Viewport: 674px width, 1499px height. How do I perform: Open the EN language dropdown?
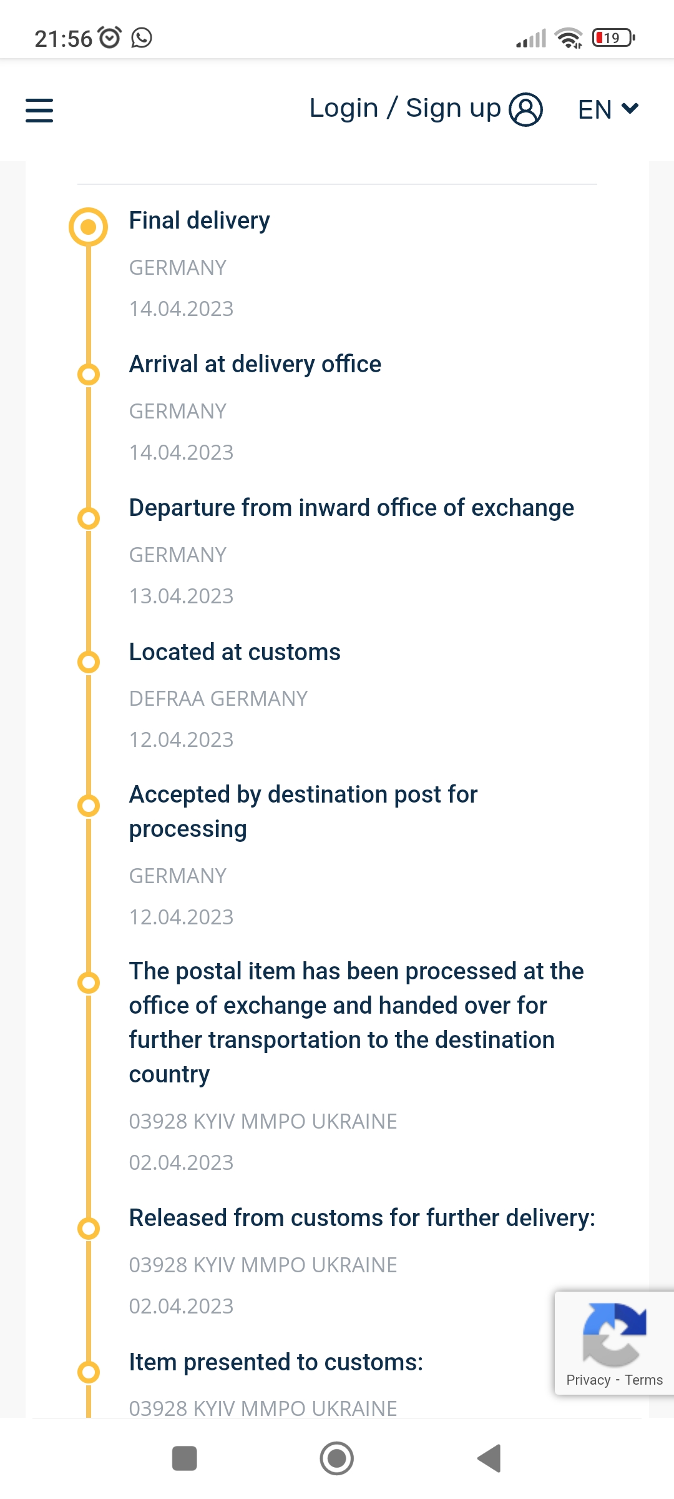click(608, 110)
